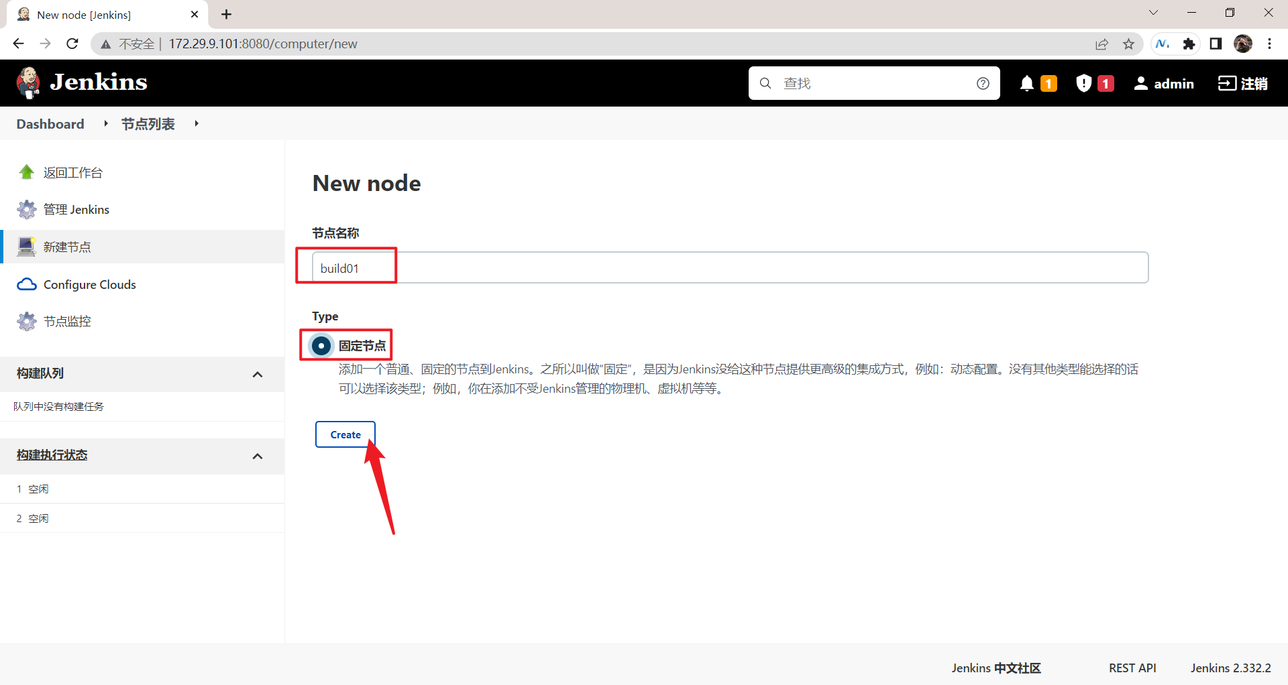1288x685 pixels.
Task: Collapse the 构建执行状态 panel chevron
Action: tap(258, 456)
